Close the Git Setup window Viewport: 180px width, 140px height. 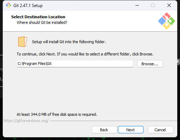pos(169,5)
